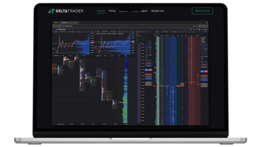Toggle DAY time-in-force in the right DOM order panel
The height and width of the screenshot is (147, 261).
pyautogui.click(x=202, y=62)
